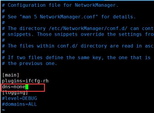Click the word 'ALL' in domains line
This screenshot has width=154, height=113.
click(x=32, y=104)
